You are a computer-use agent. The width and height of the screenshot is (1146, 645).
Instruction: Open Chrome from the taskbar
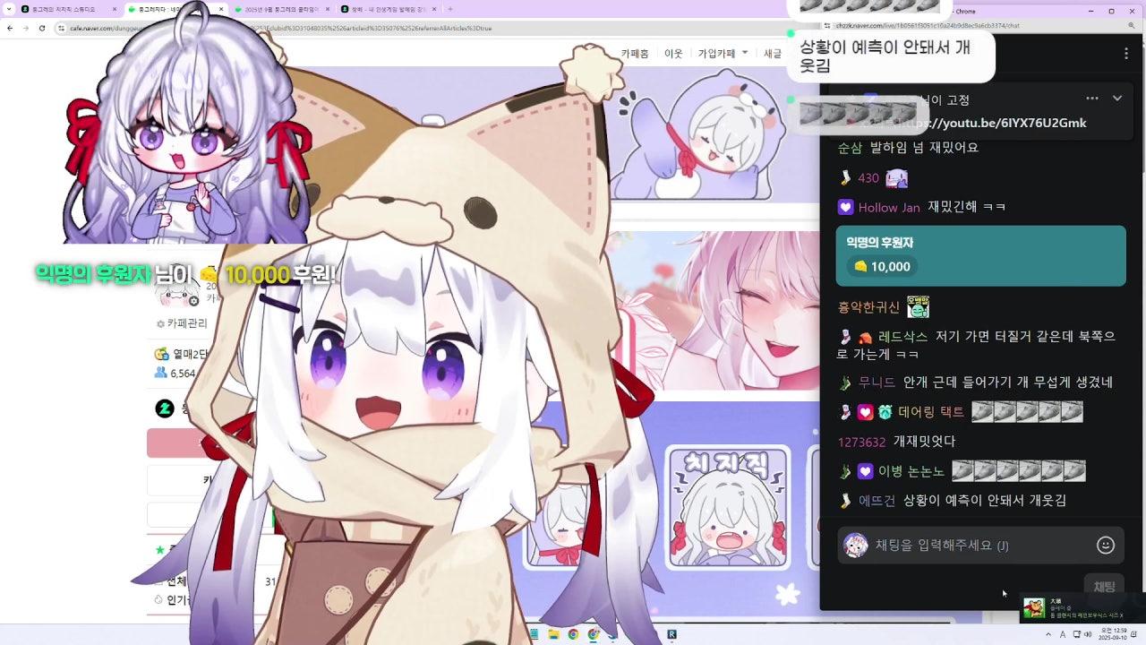click(x=573, y=634)
